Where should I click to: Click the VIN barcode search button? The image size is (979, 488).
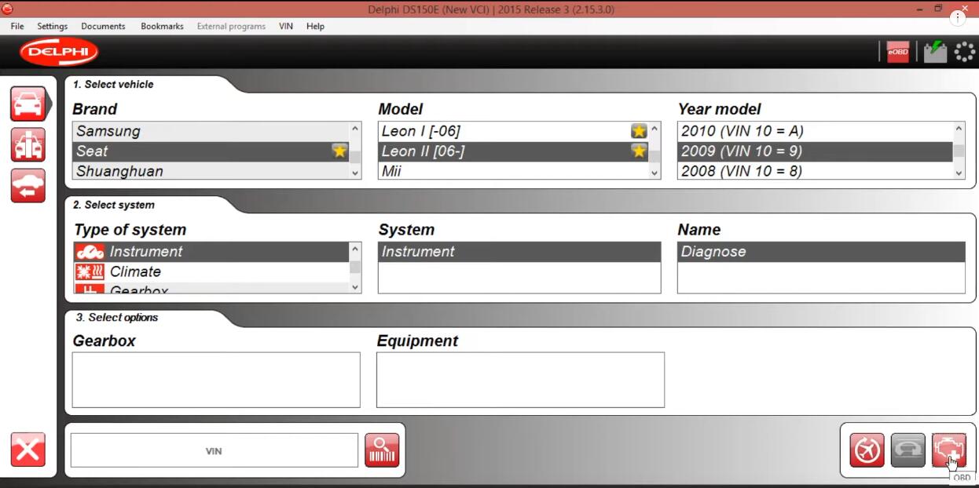click(382, 450)
